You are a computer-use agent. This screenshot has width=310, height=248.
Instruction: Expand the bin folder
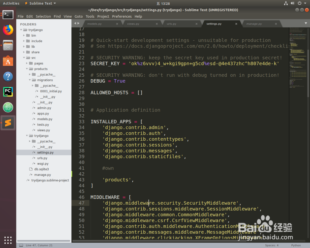pos(24,35)
